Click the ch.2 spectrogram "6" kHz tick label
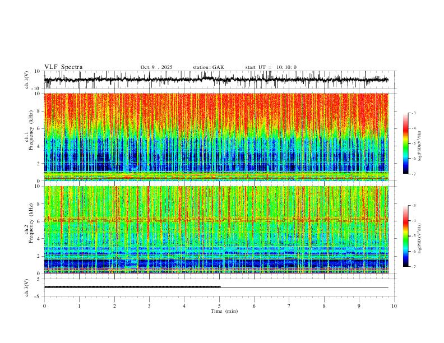Image resolution: width=444 pixels, height=343 pixels. (x=39, y=221)
